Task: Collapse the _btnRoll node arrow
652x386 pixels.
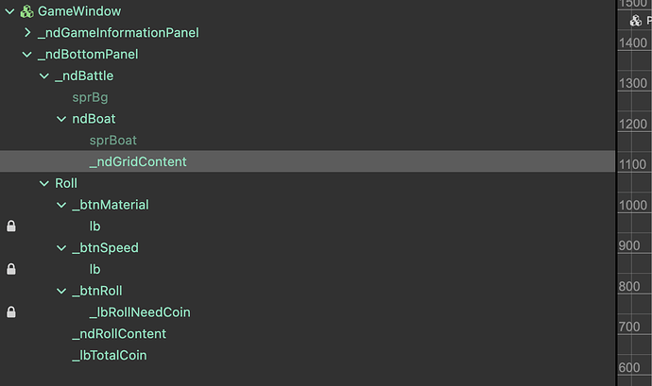Action: point(61,291)
